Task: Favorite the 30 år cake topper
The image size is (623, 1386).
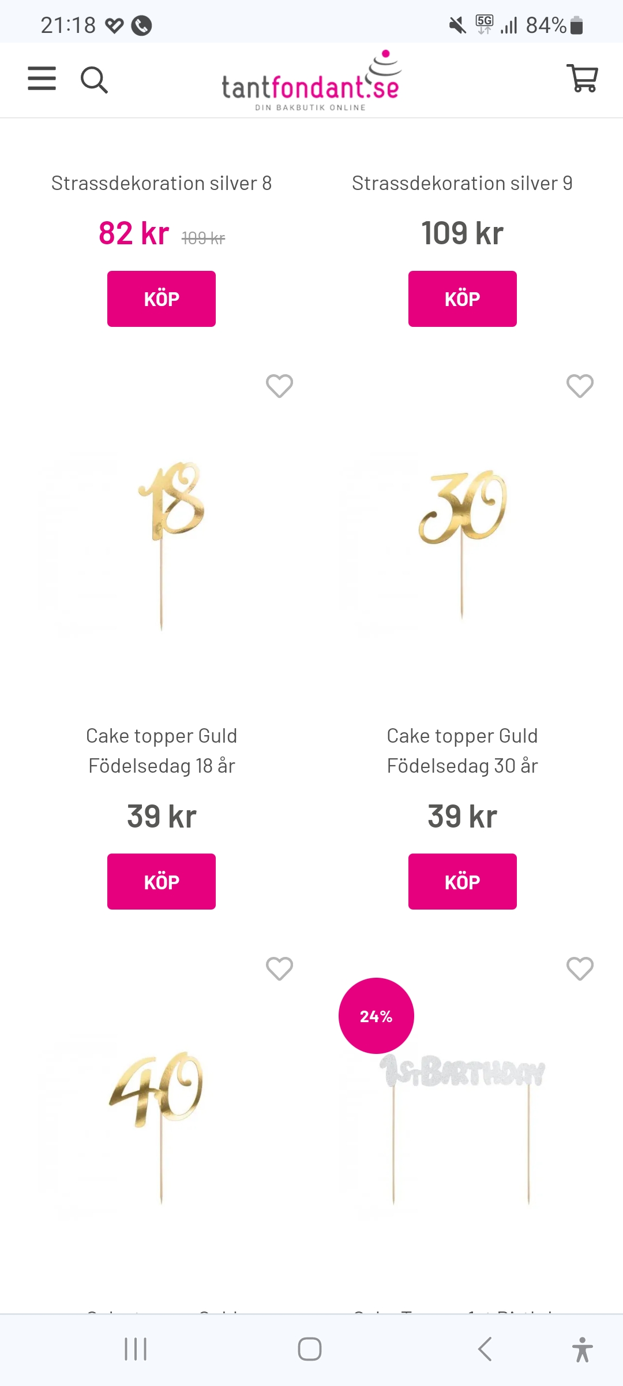Action: tap(580, 386)
